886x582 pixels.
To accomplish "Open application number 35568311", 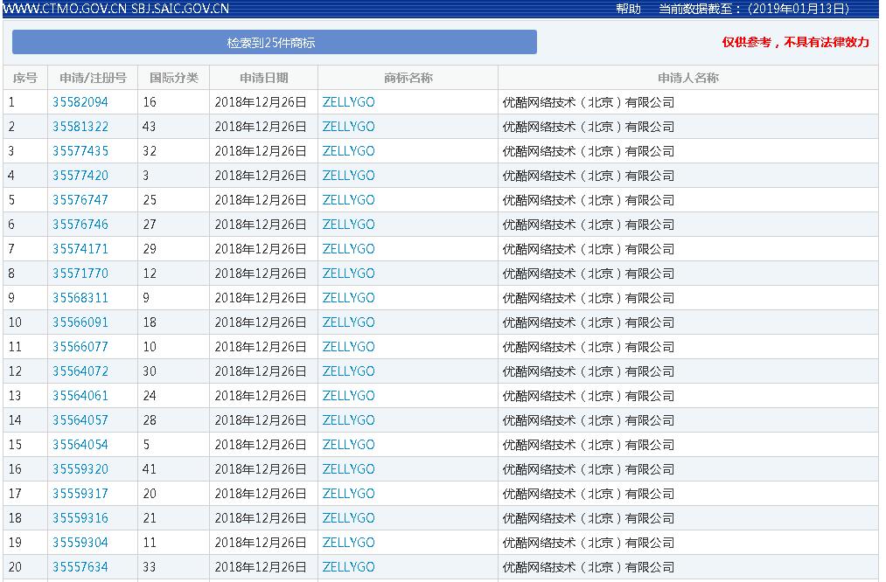I will click(80, 298).
